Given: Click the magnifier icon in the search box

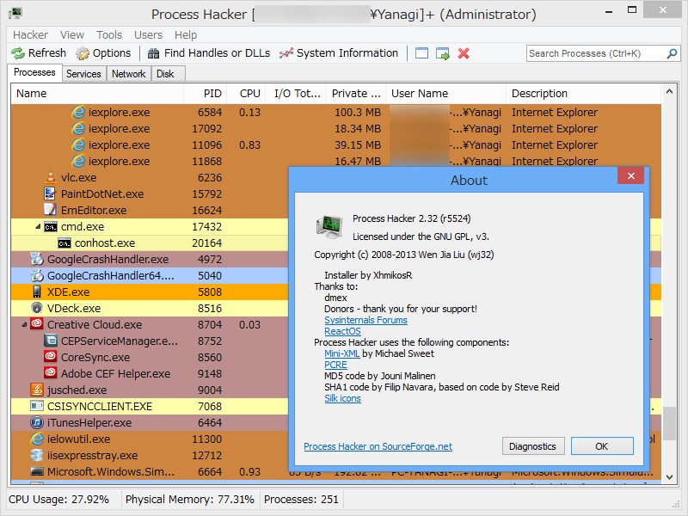Looking at the screenshot, I should coord(670,52).
